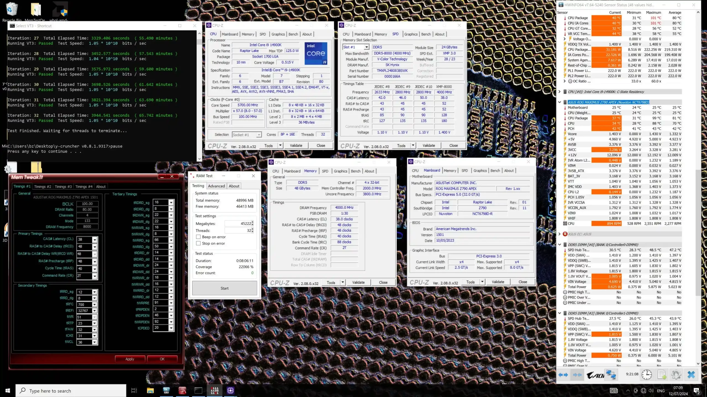Click HWiNFO expand-columns arrows icon
This screenshot has width=707, height=397.
pyautogui.click(x=563, y=375)
